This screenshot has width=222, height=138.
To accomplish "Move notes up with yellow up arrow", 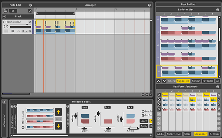I will (x=58, y=112).
